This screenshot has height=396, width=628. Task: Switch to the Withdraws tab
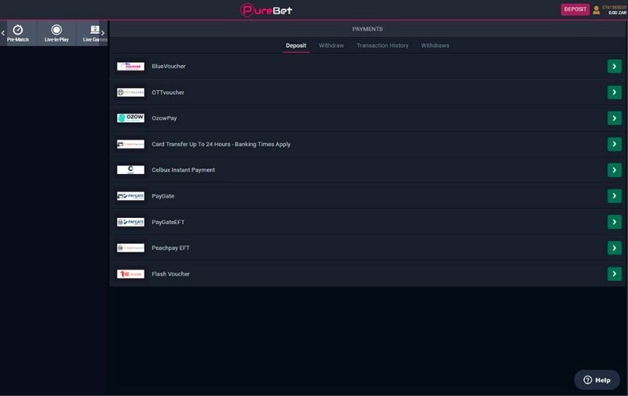435,45
